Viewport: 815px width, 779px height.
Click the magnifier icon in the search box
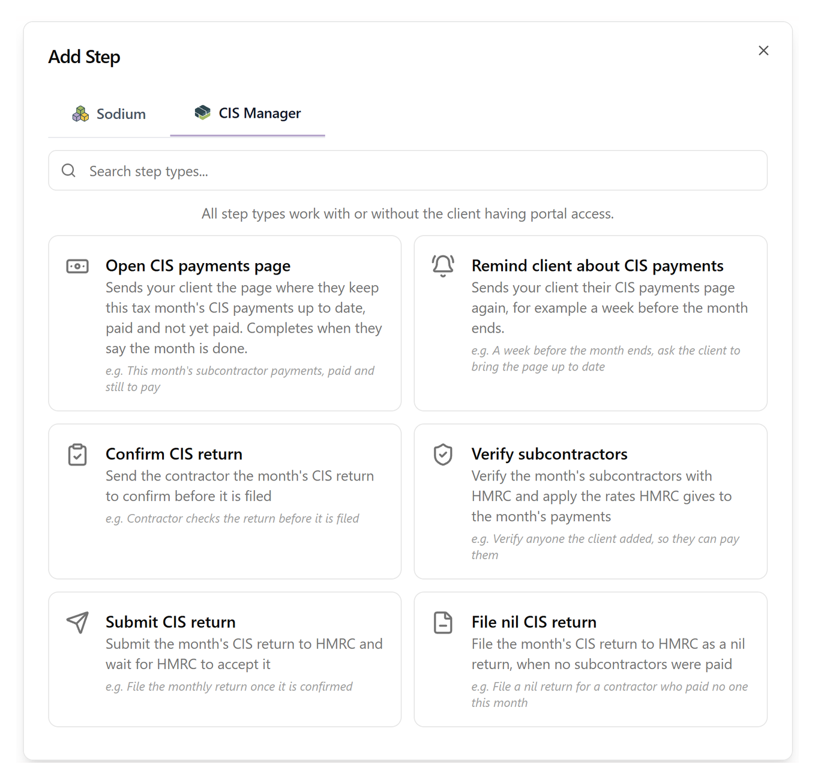tap(69, 171)
